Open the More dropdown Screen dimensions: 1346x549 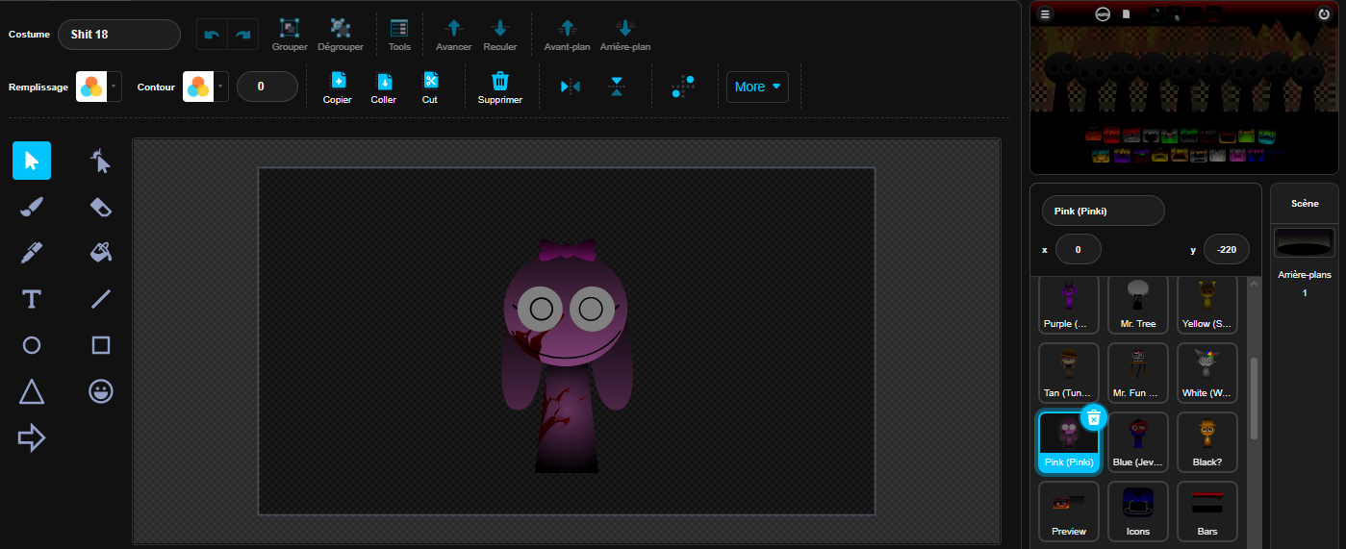(757, 87)
